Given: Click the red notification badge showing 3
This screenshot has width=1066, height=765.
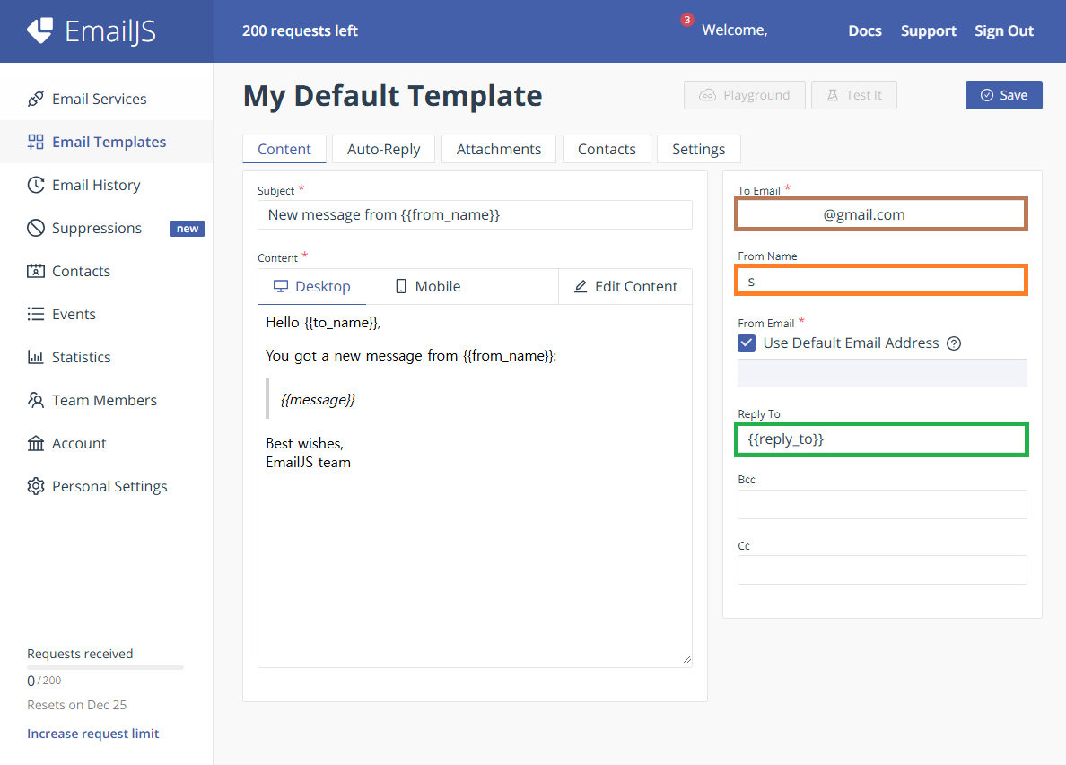Looking at the screenshot, I should [x=686, y=20].
